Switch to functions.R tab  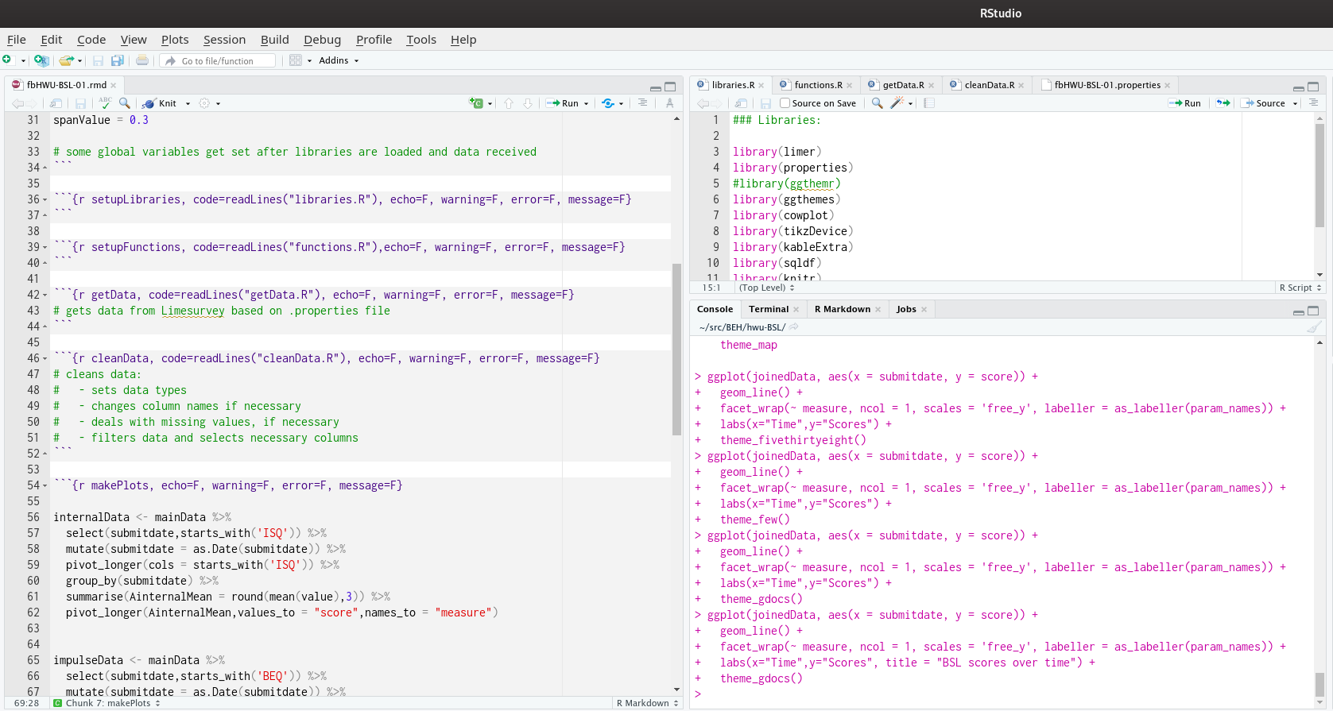(818, 85)
